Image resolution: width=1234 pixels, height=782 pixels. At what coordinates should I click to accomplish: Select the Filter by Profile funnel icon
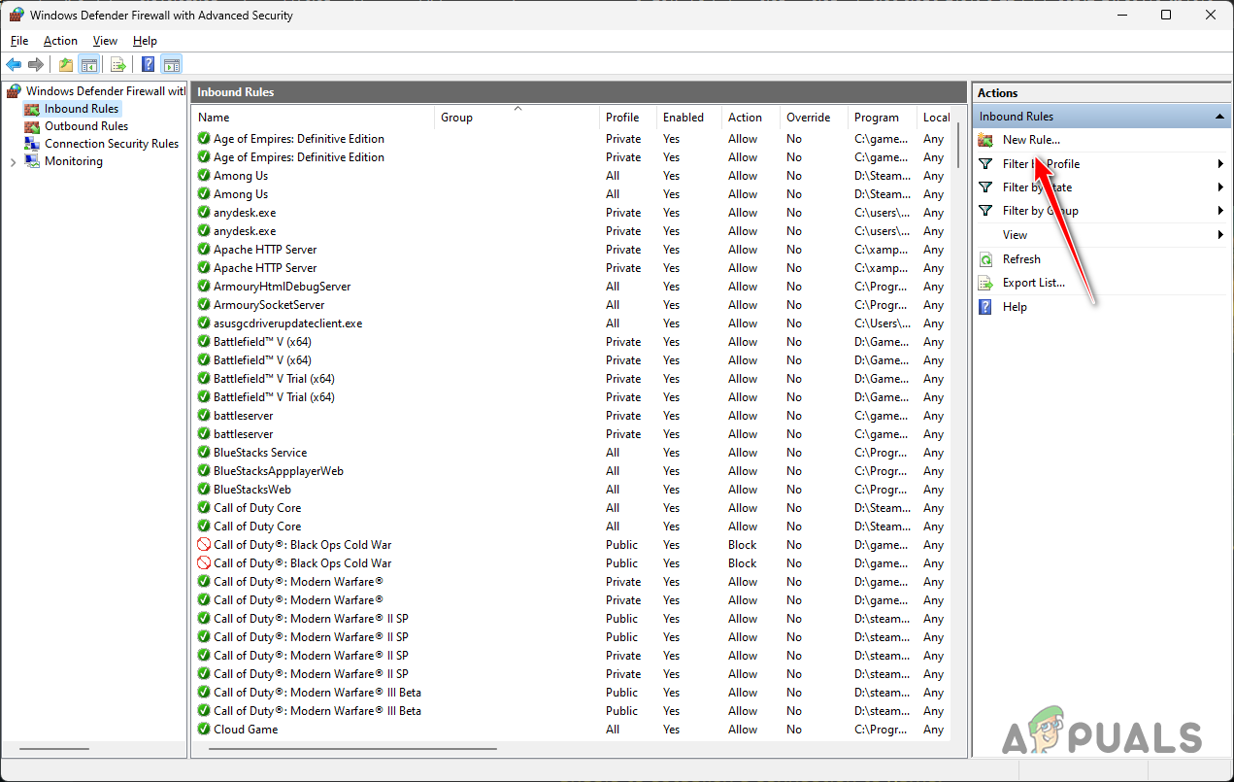click(x=985, y=163)
